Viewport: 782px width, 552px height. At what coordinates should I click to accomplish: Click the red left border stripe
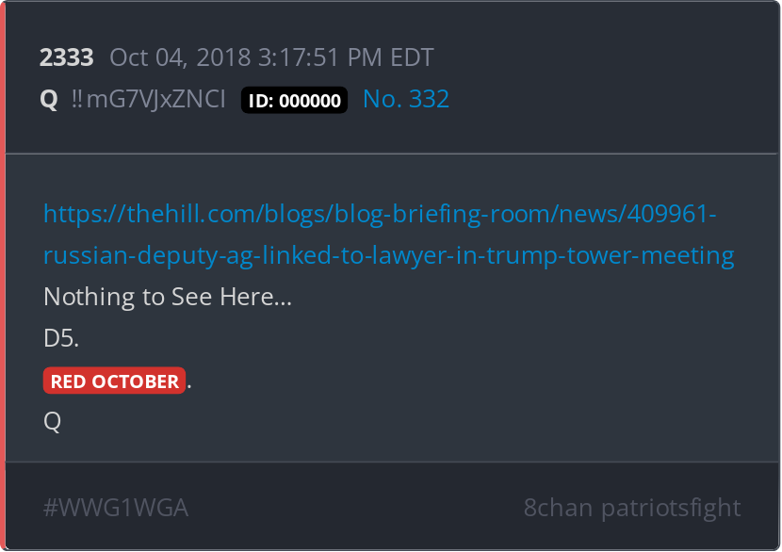pyautogui.click(x=3, y=276)
